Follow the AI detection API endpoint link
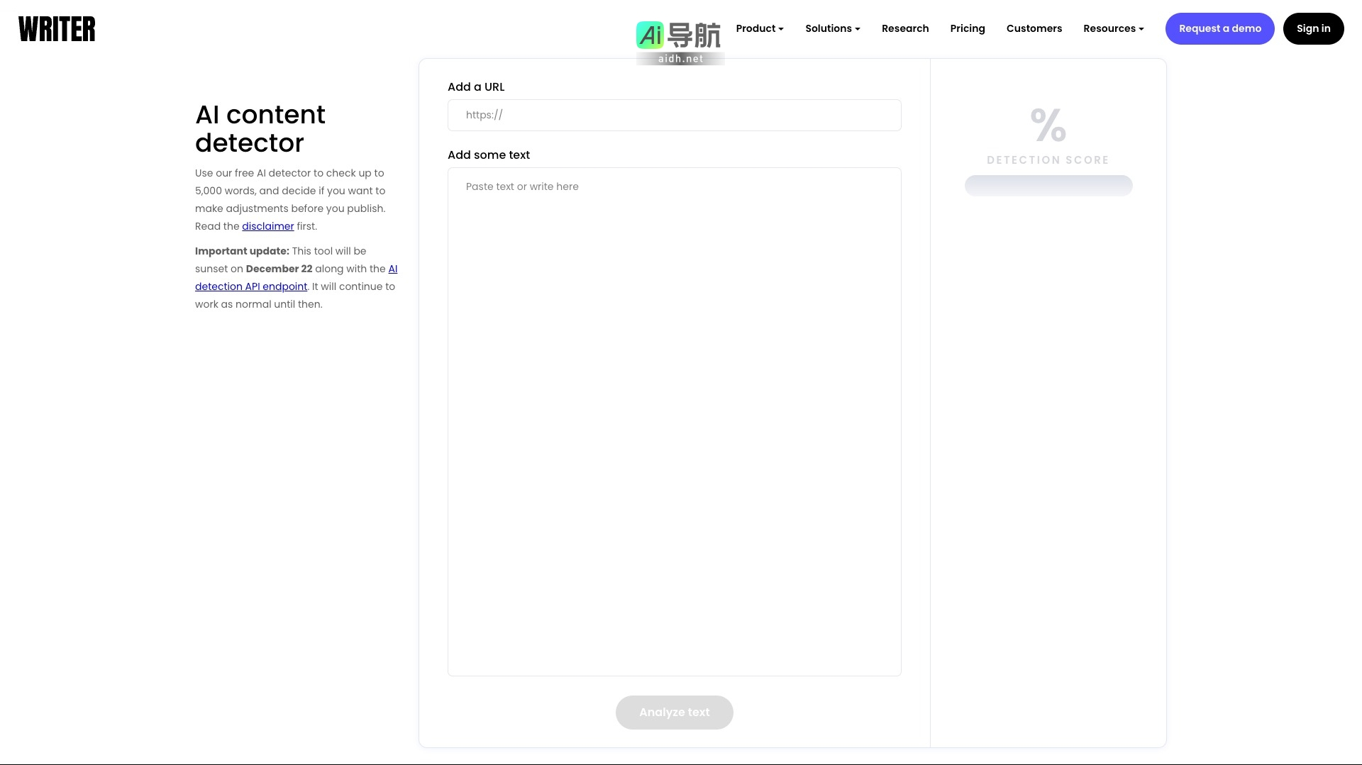Screen dimensions: 1362x765 tap(251, 286)
